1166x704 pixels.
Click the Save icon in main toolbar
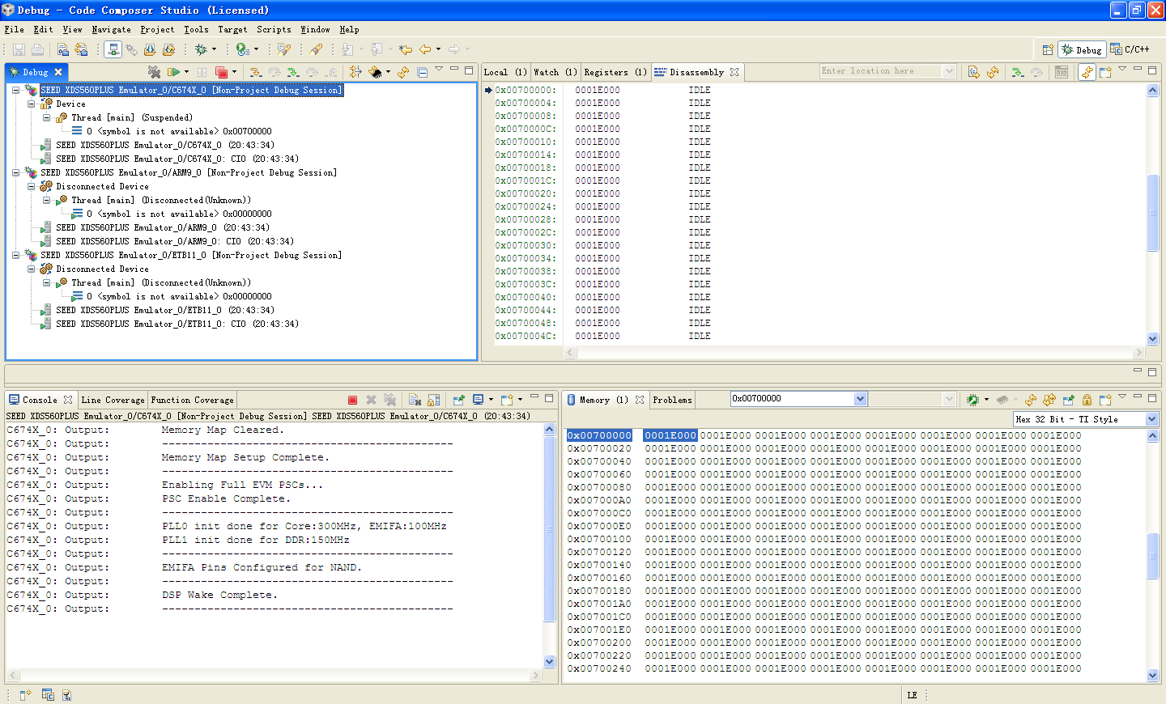[19, 49]
